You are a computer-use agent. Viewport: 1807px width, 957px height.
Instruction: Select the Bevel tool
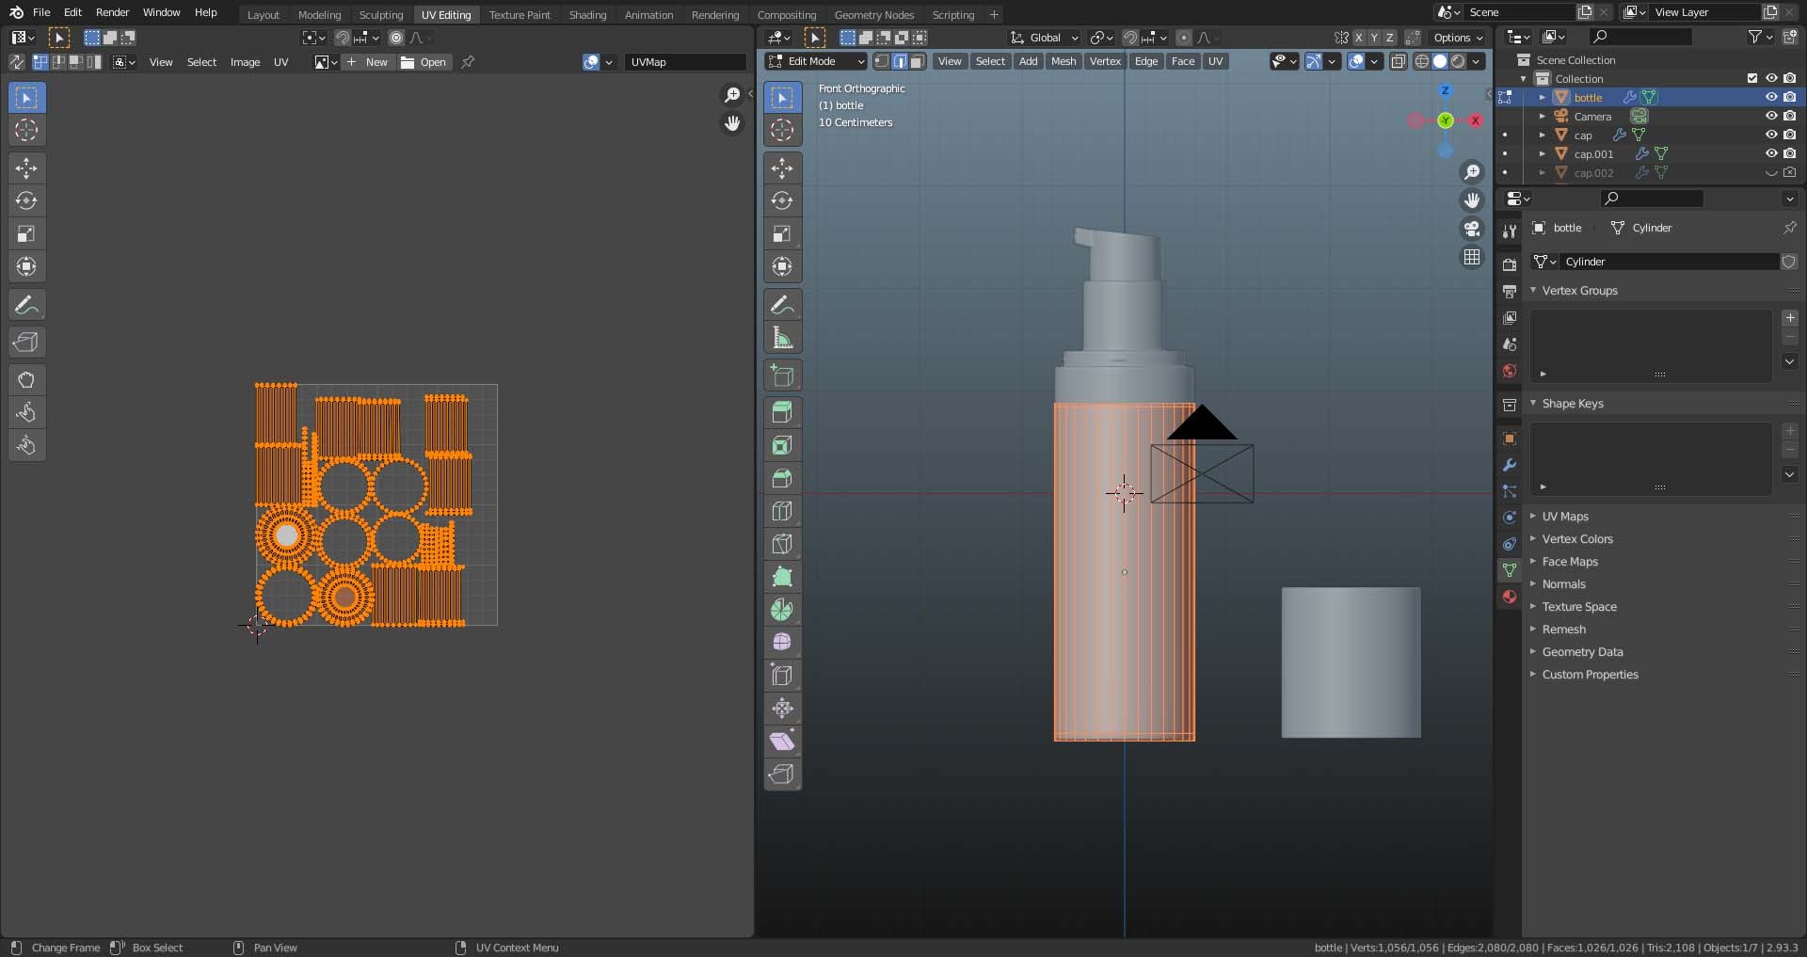pos(782,478)
